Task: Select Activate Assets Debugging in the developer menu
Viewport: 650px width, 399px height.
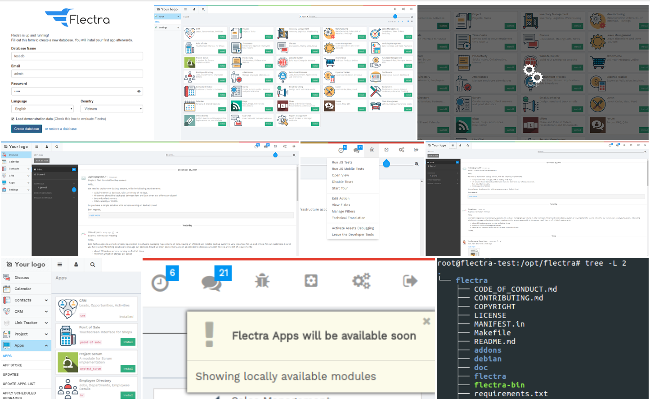Action: click(x=353, y=228)
